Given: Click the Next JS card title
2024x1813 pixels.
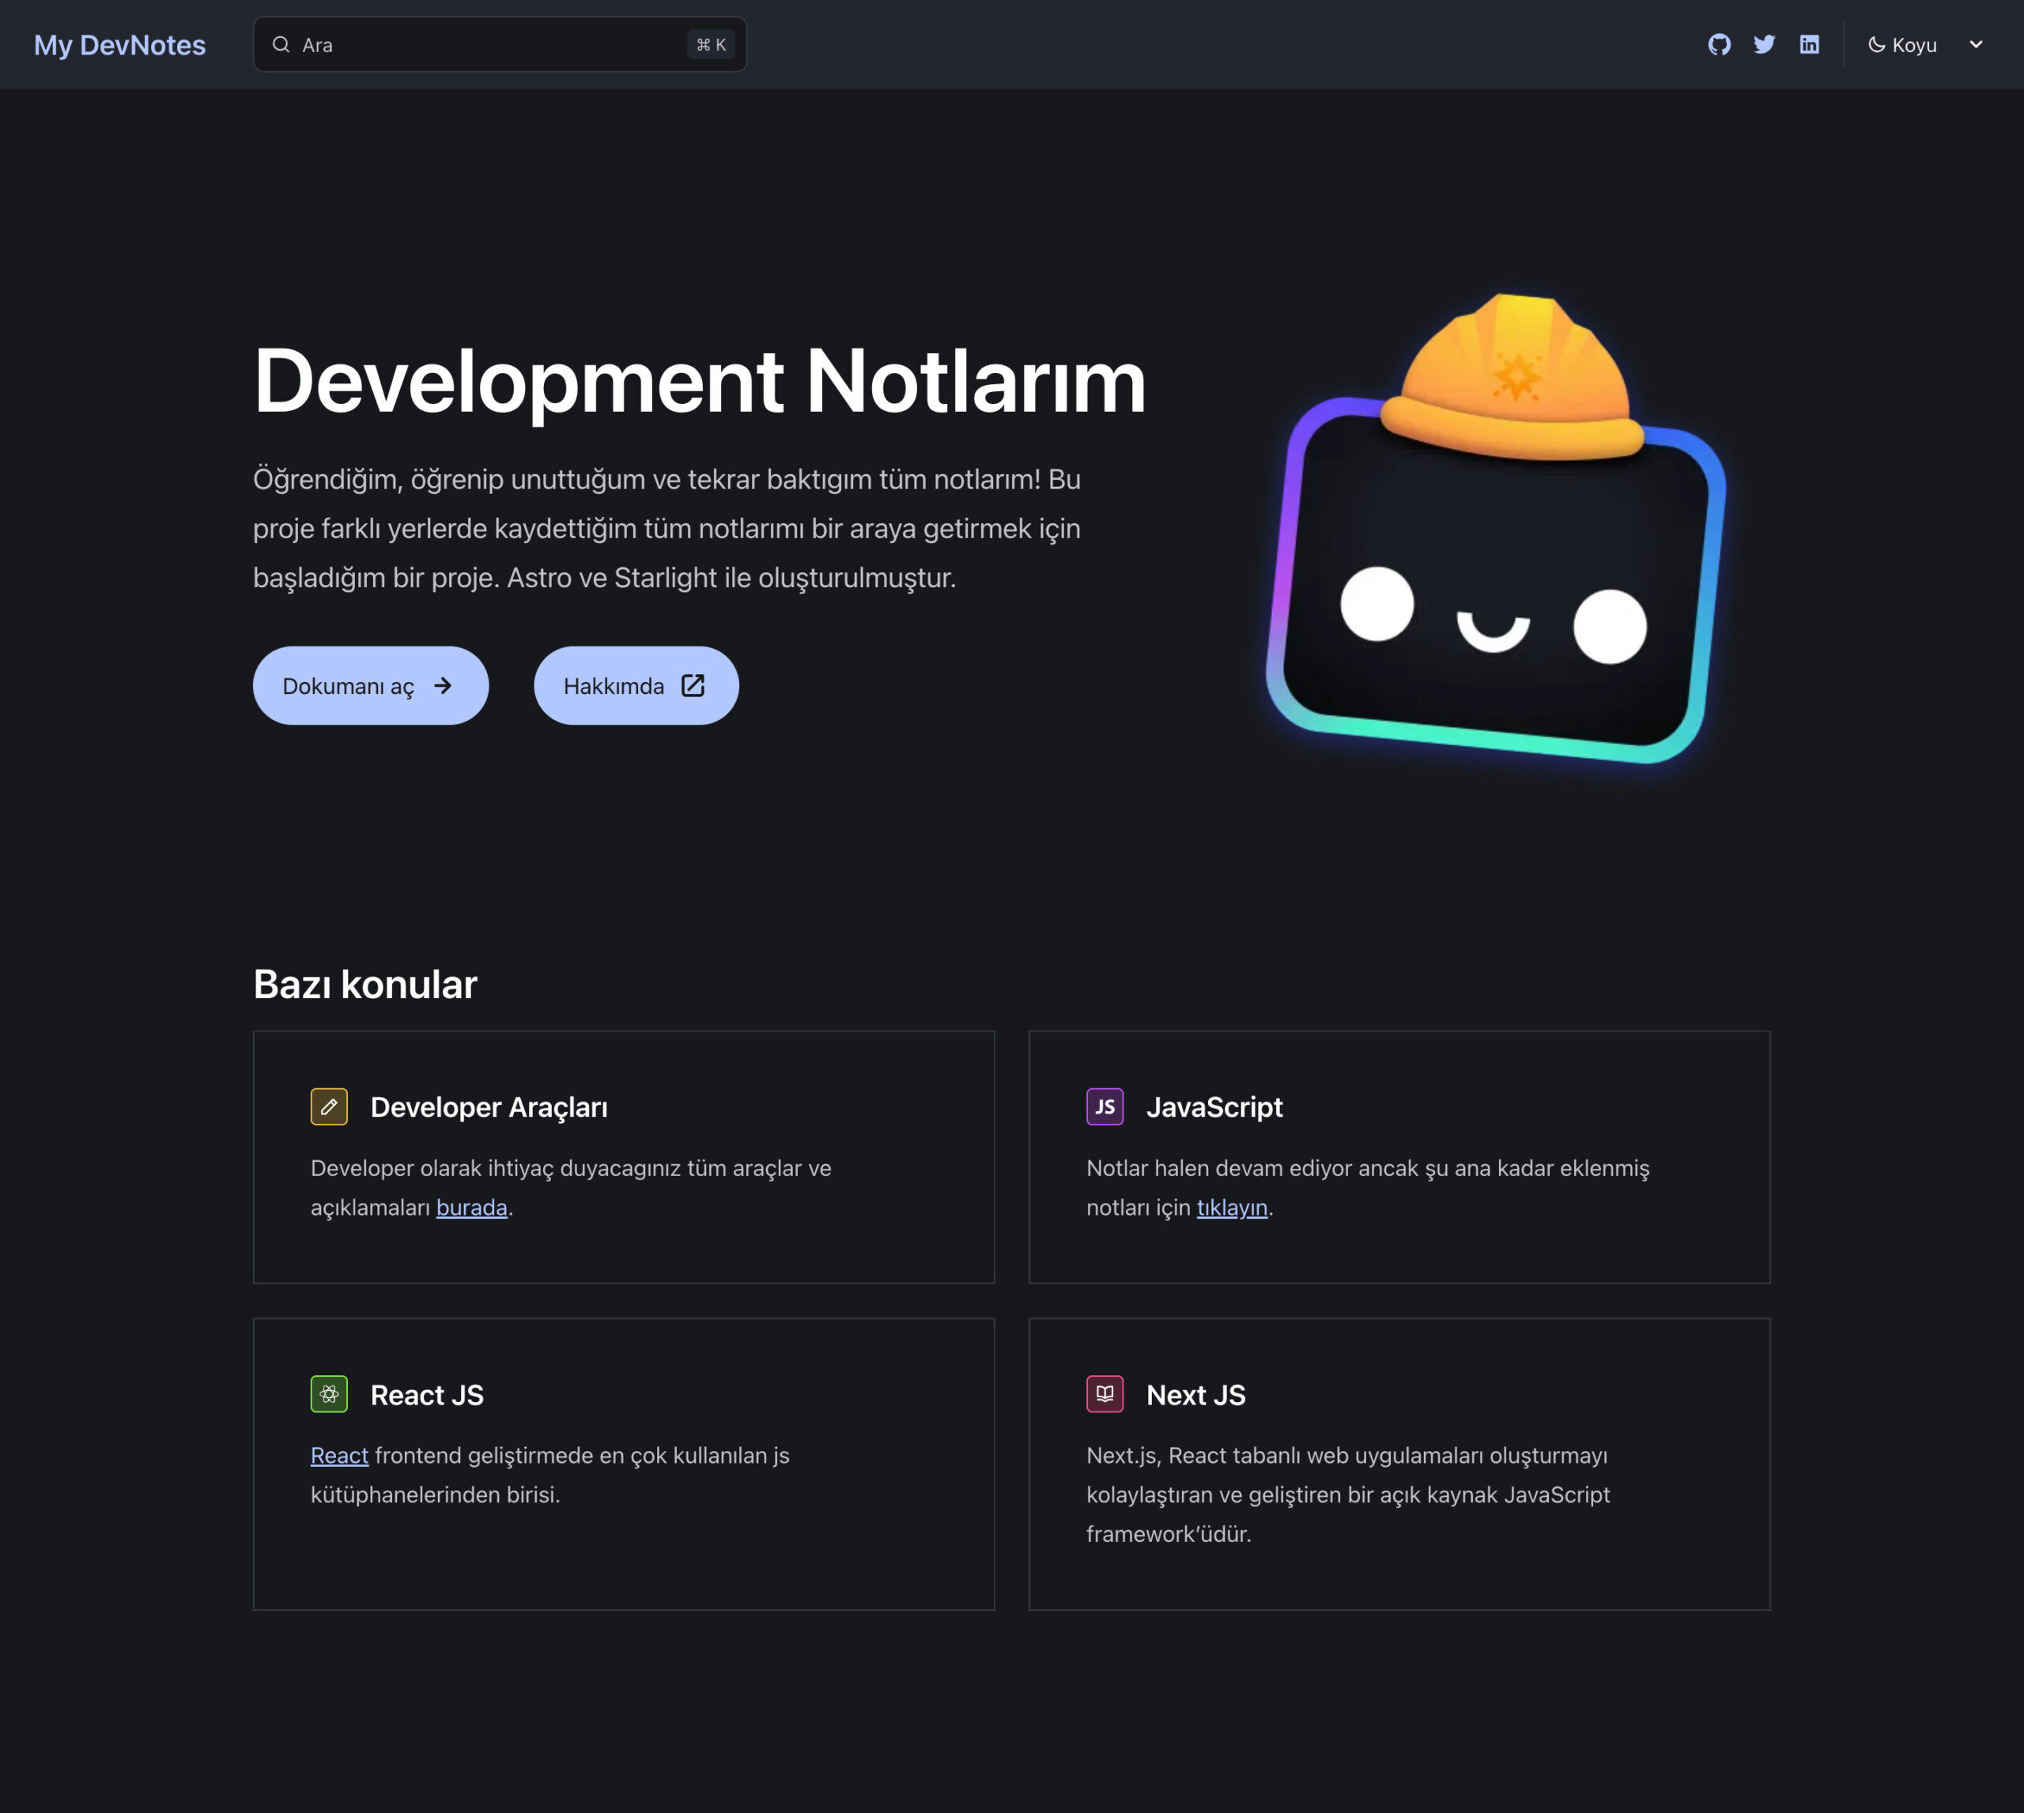Looking at the screenshot, I should point(1196,1395).
